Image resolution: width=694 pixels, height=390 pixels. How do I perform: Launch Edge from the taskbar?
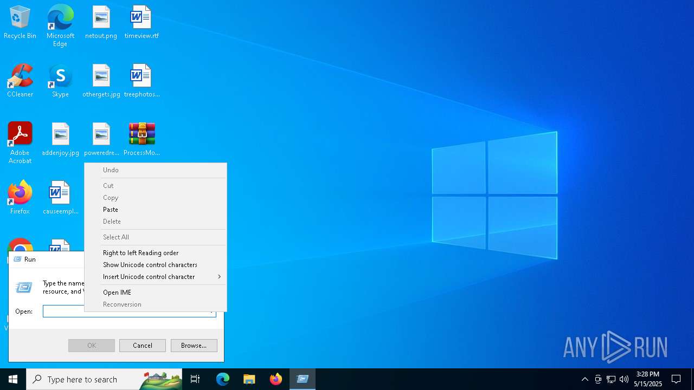(223, 379)
